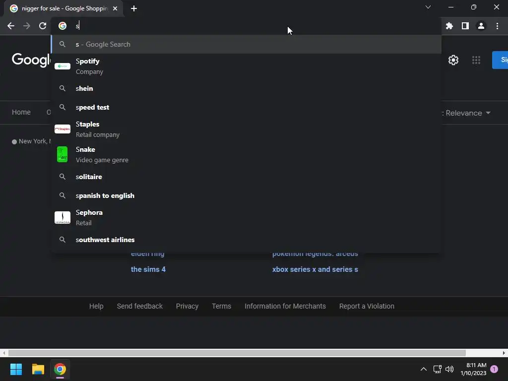The height and width of the screenshot is (381, 508).
Task: Choose the 'speed test' suggestion
Action: pyautogui.click(x=246, y=107)
